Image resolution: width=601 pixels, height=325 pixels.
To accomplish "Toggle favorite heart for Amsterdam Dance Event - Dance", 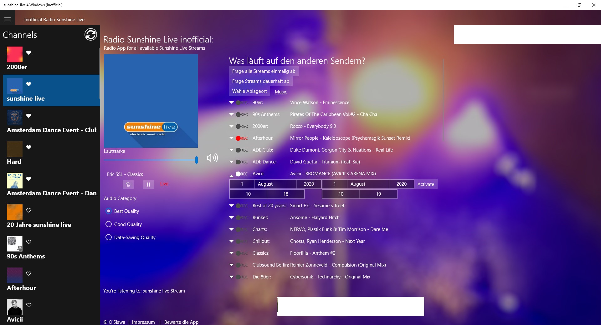I will point(29,179).
